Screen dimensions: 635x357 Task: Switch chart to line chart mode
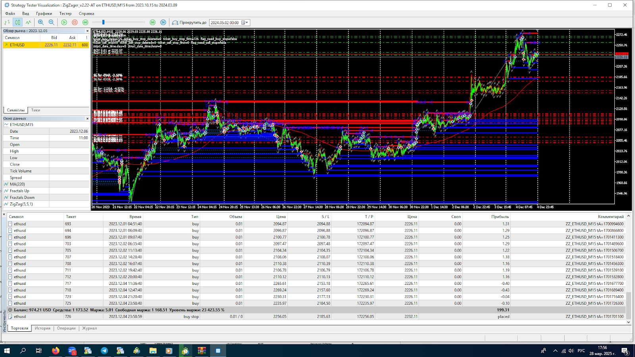point(28,23)
